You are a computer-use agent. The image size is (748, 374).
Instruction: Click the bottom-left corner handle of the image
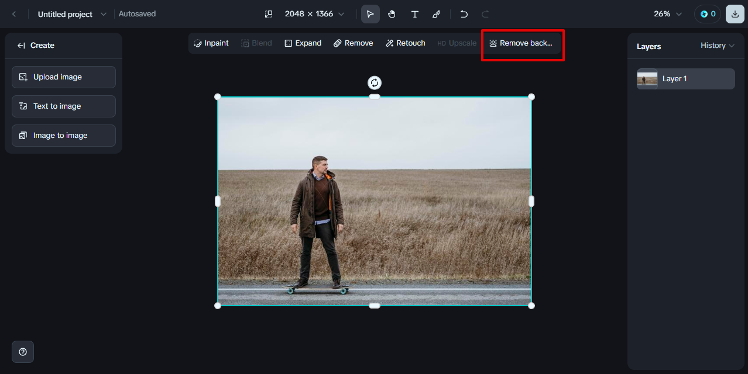[x=218, y=306]
